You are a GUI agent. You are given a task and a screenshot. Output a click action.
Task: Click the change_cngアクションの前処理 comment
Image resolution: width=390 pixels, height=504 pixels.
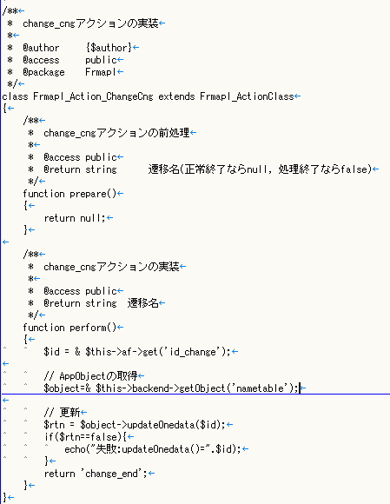click(116, 133)
